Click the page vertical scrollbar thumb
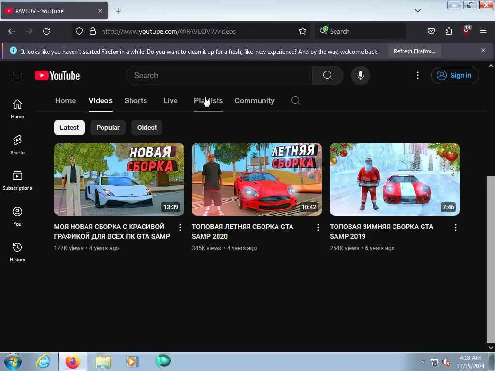 [491, 259]
